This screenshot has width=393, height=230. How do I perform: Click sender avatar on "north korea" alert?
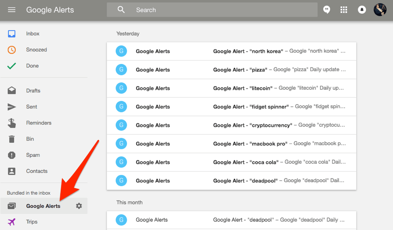click(121, 51)
